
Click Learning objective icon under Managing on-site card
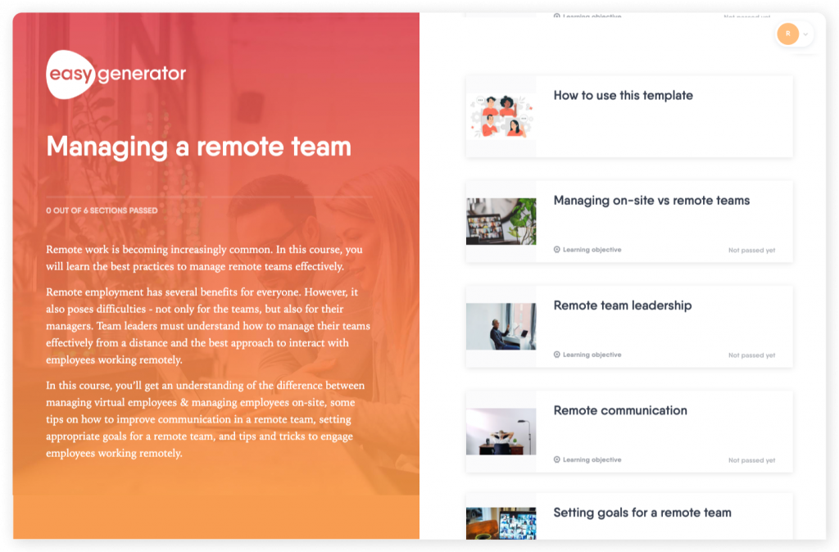point(556,250)
